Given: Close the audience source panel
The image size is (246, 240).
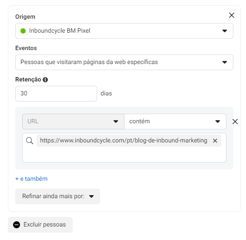Looking at the screenshot, I should 231,15.
